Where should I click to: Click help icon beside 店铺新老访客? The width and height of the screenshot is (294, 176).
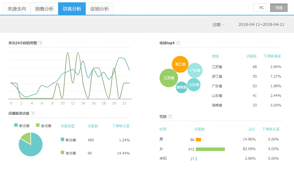click(33, 113)
